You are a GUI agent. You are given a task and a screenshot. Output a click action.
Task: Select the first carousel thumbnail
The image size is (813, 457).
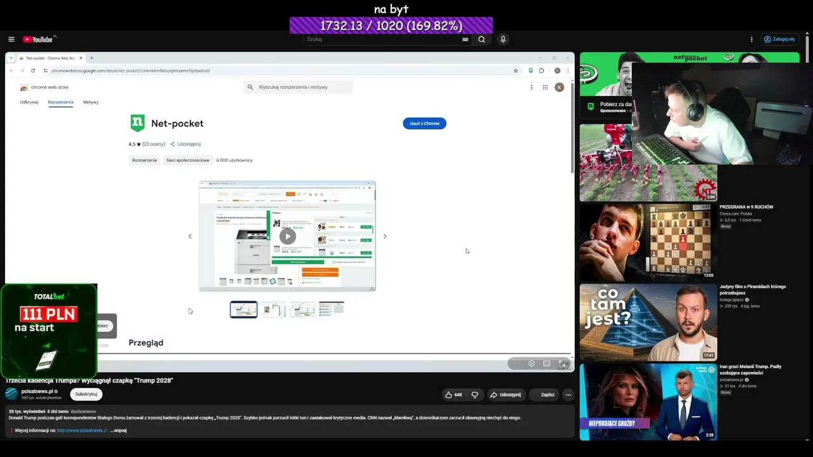click(x=244, y=310)
